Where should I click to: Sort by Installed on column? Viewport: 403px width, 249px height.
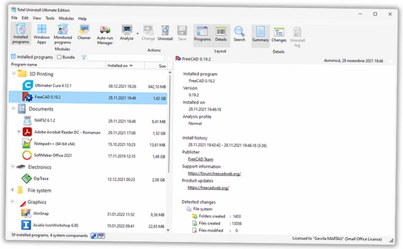click(125, 66)
